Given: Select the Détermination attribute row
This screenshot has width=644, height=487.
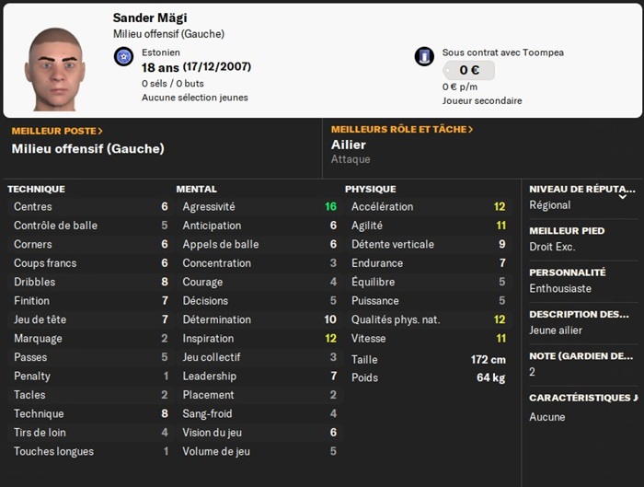Looking at the screenshot, I should click(259, 319).
